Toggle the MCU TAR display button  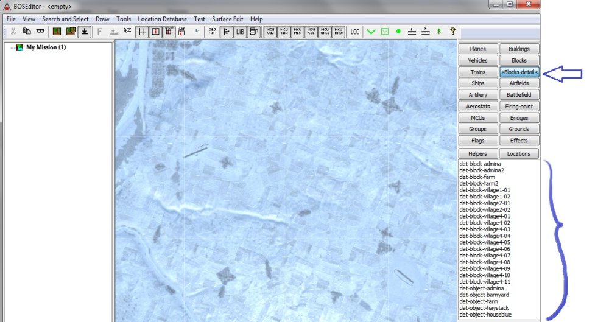(x=284, y=31)
